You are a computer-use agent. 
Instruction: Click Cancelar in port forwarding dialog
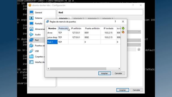[119, 73]
